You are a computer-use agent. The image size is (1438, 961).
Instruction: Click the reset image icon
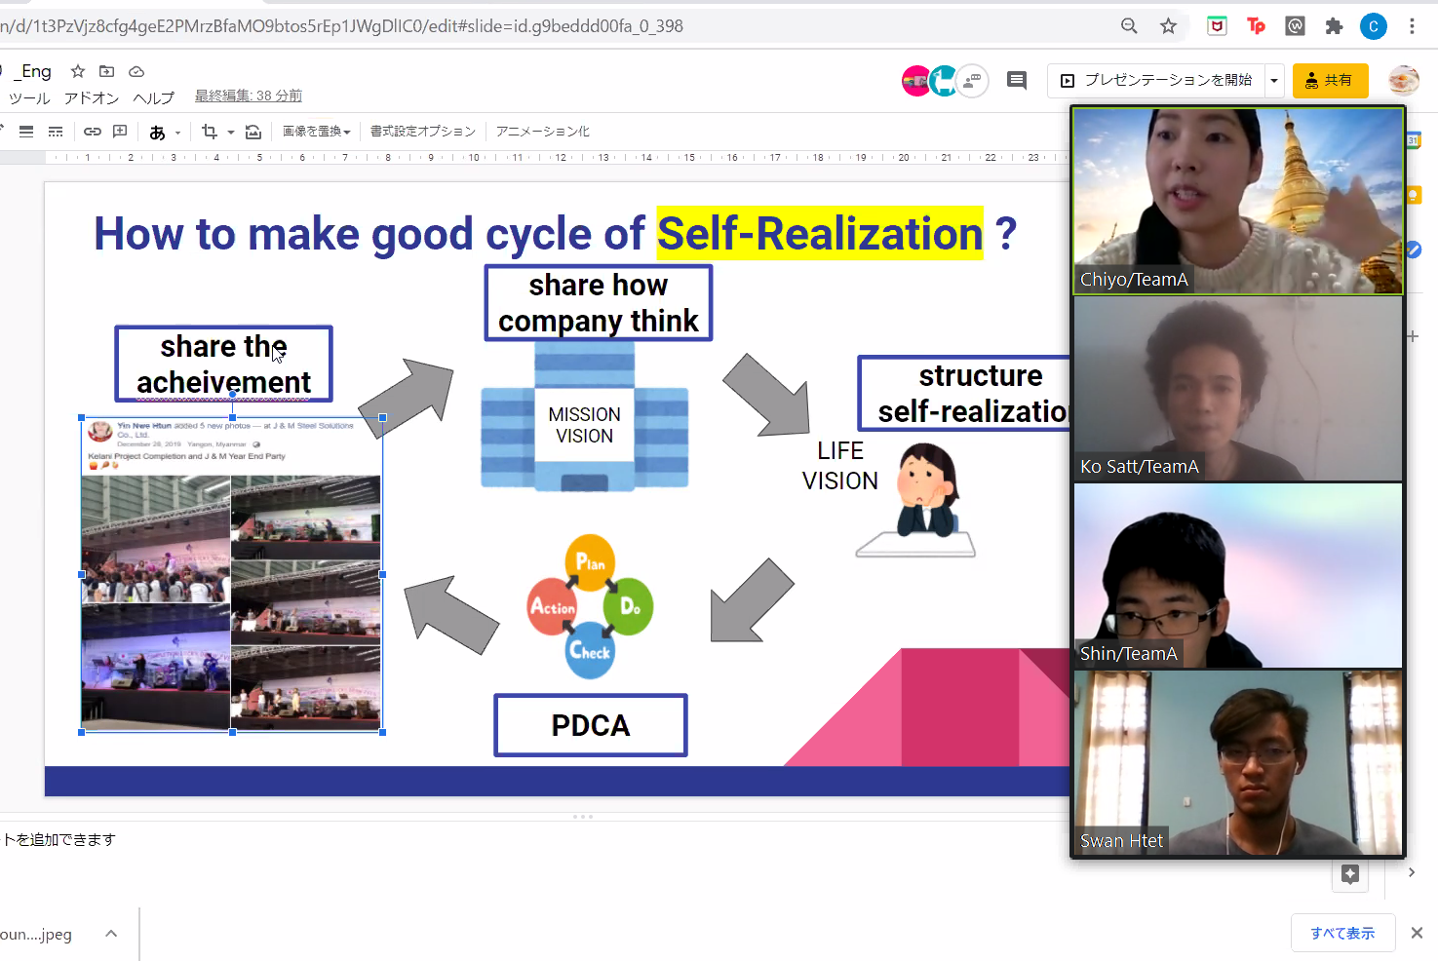[x=253, y=132]
